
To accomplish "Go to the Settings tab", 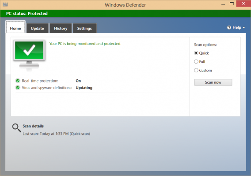I will click(84, 28).
